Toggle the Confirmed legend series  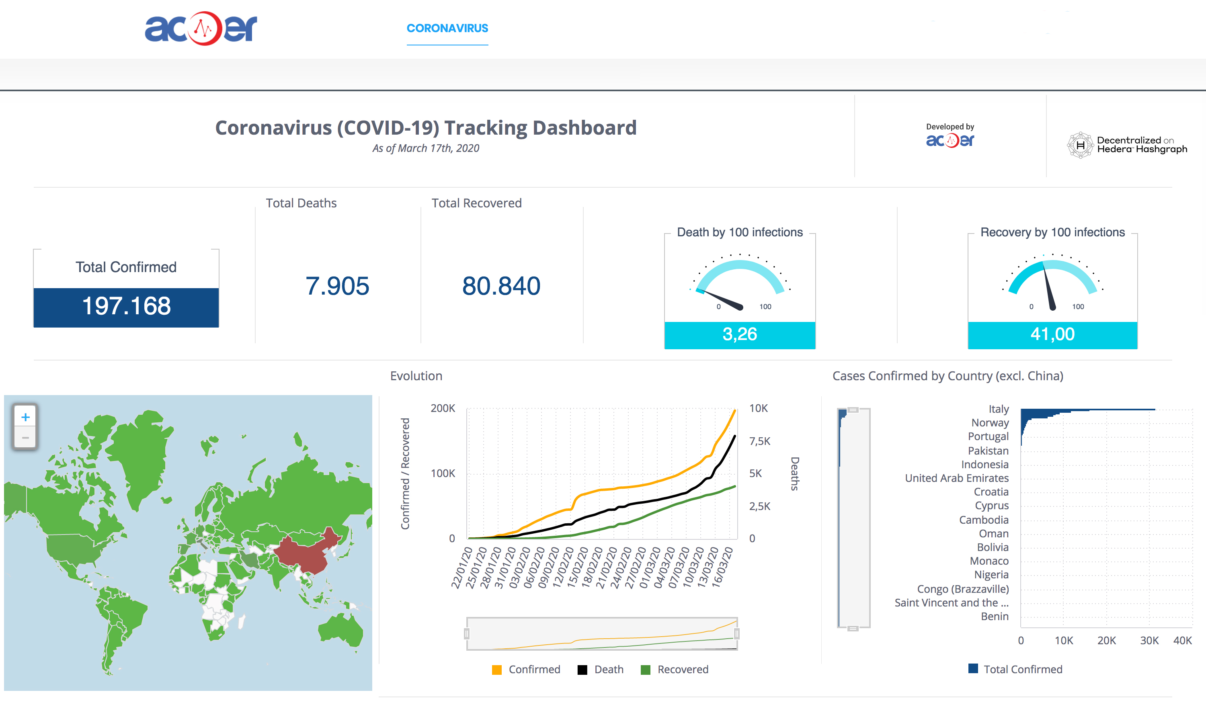coord(526,669)
